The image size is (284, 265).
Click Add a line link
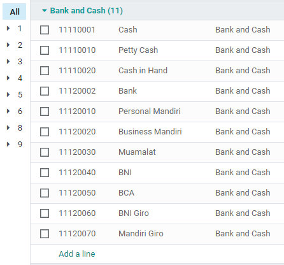point(77,254)
